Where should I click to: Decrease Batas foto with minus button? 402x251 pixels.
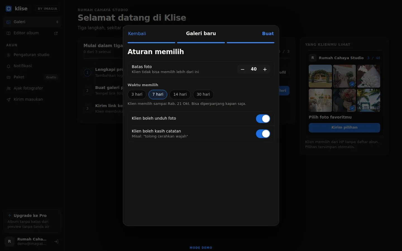tap(243, 69)
